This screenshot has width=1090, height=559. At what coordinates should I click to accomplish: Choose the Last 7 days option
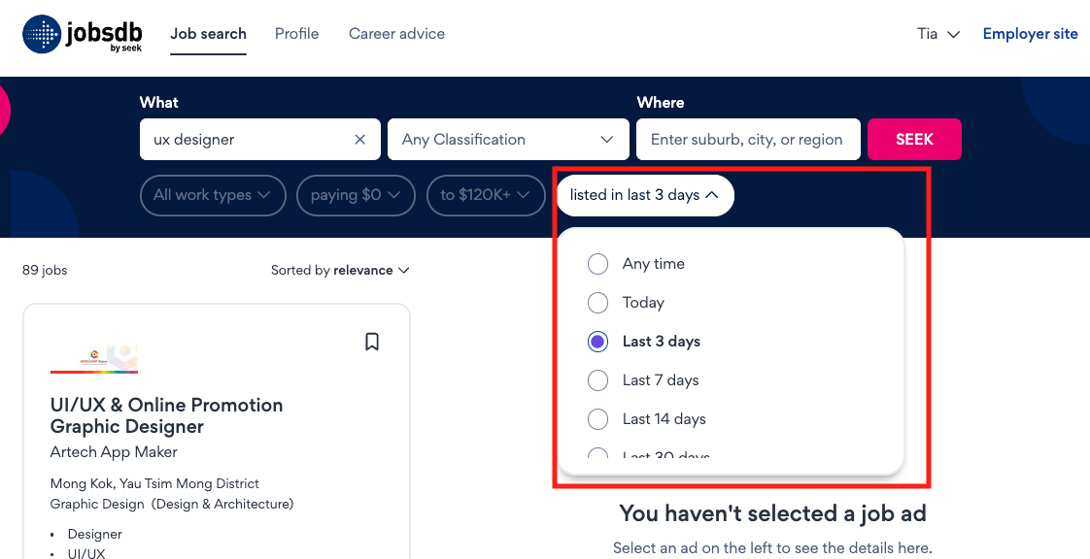[x=597, y=380]
